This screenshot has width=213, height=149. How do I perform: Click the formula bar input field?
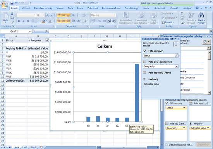(x=129, y=31)
